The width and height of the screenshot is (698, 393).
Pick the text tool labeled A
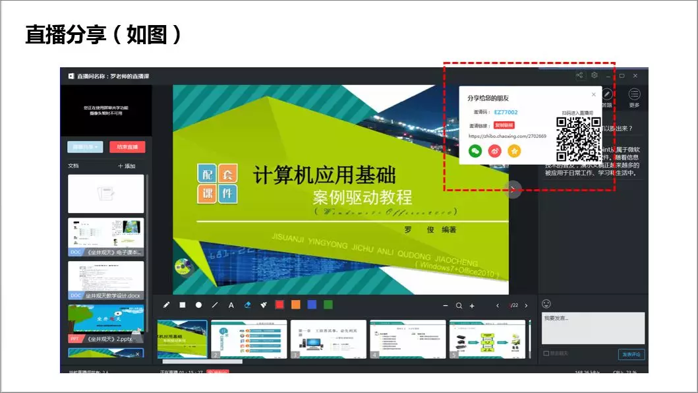(x=230, y=305)
